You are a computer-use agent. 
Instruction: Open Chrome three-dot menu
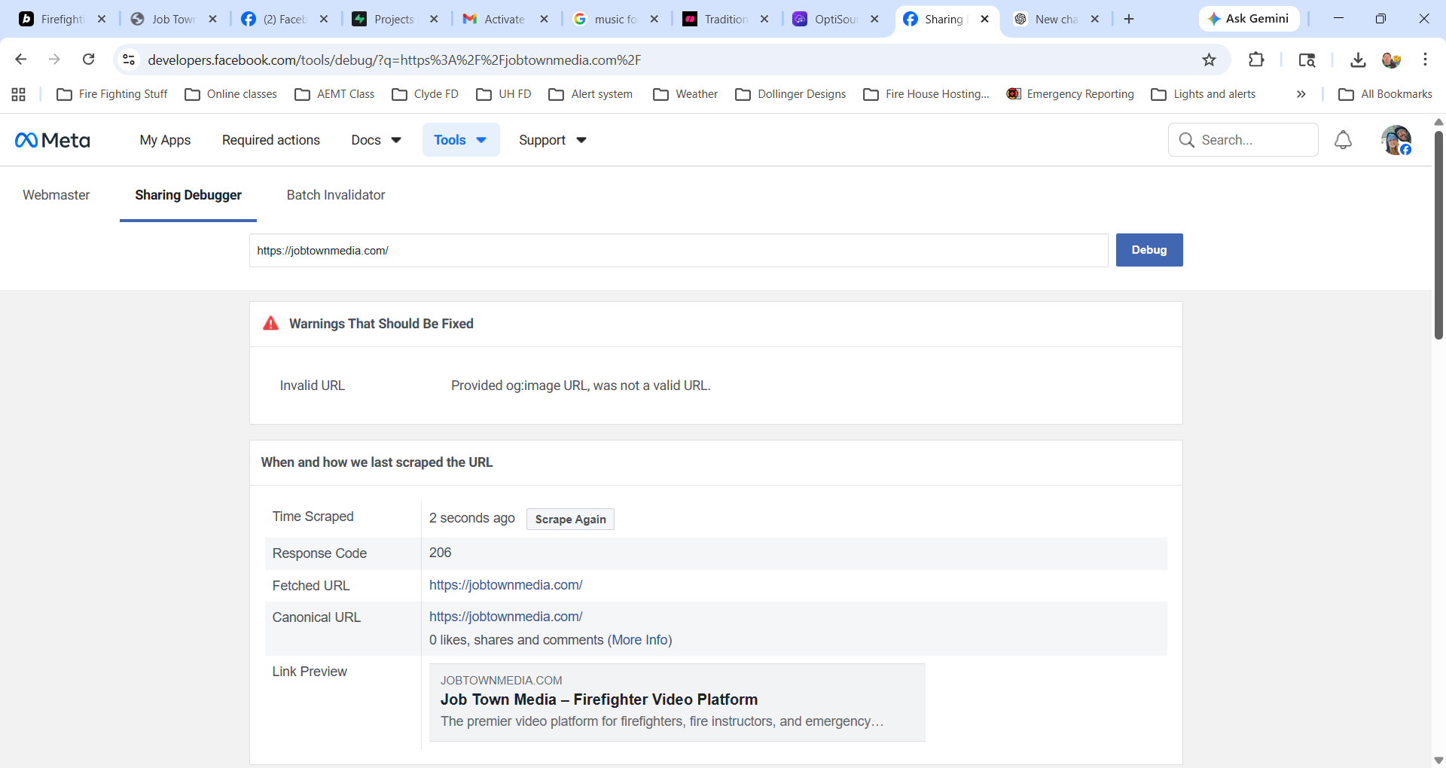1425,60
